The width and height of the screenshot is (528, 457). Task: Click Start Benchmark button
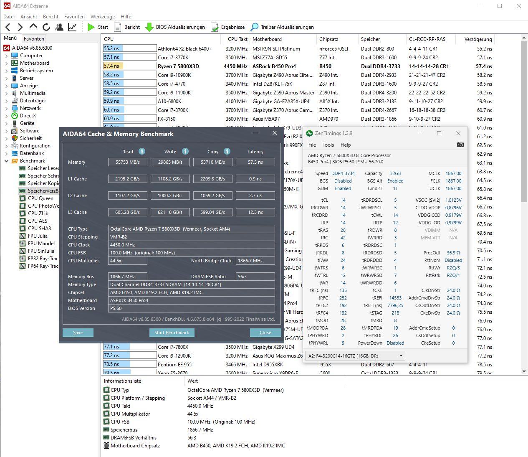point(172,333)
